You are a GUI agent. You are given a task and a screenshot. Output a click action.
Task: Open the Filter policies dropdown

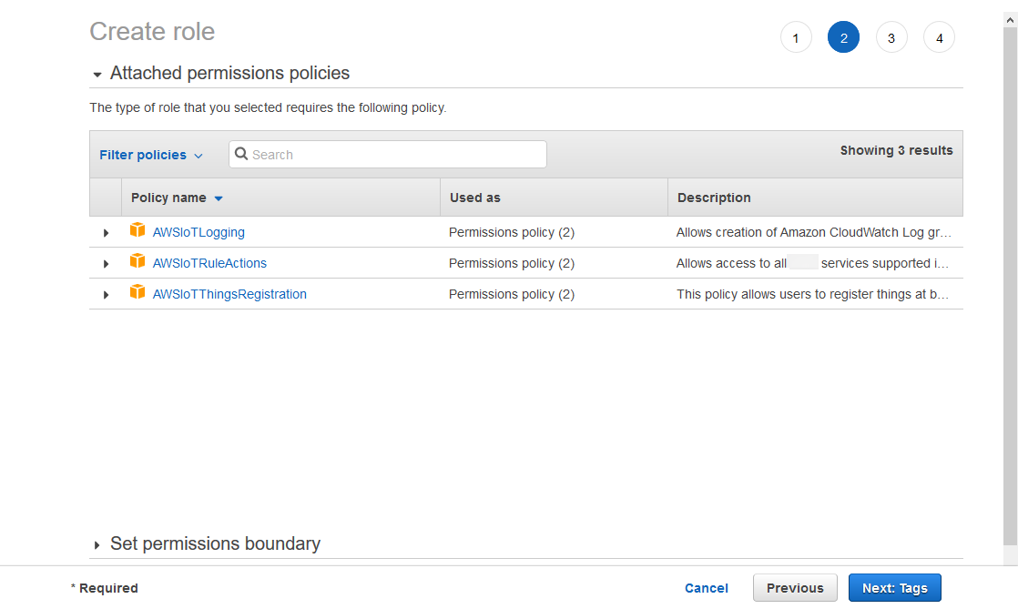pyautogui.click(x=150, y=155)
